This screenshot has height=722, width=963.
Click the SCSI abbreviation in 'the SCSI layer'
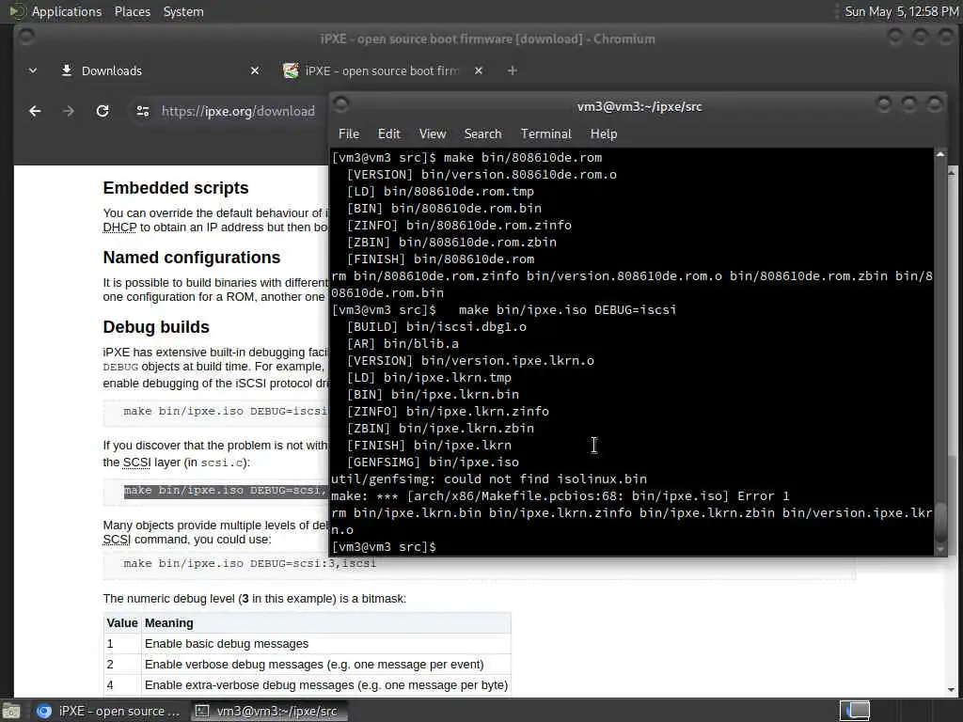[x=136, y=463]
